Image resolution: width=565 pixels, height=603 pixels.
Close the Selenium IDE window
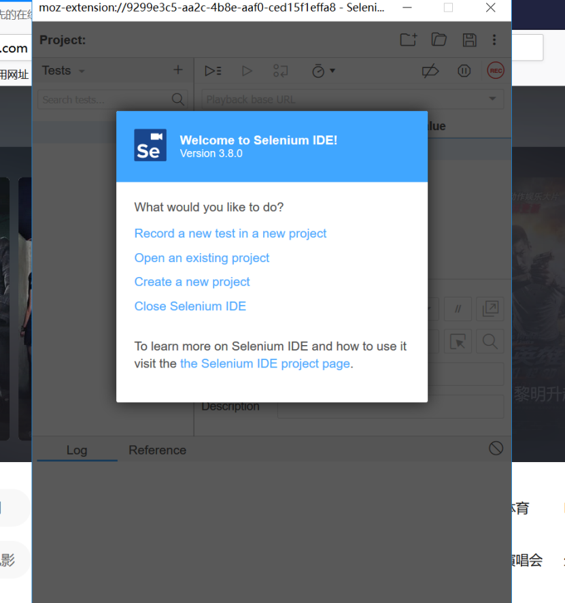coord(490,7)
